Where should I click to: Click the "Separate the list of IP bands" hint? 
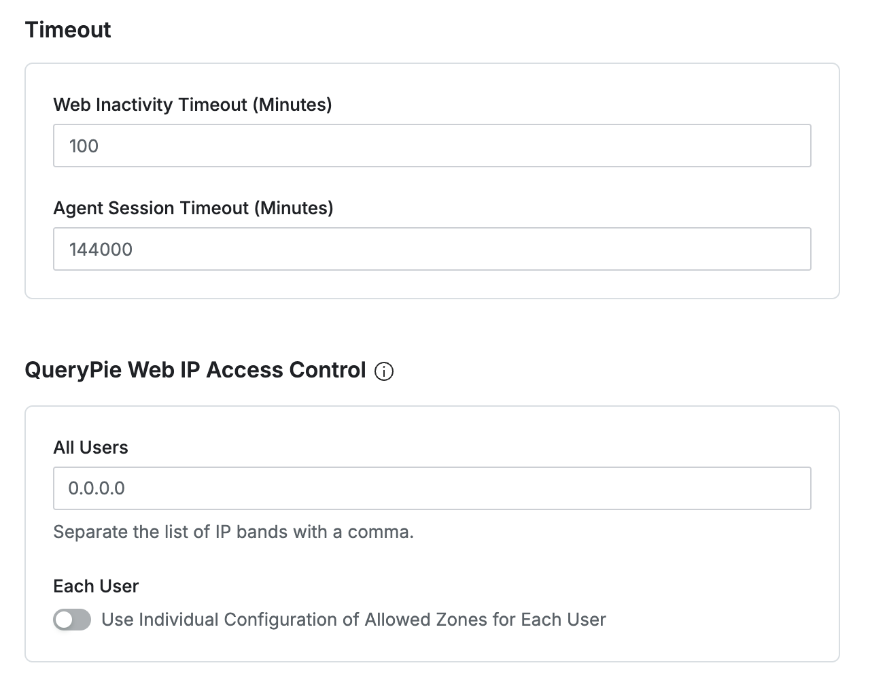click(233, 532)
